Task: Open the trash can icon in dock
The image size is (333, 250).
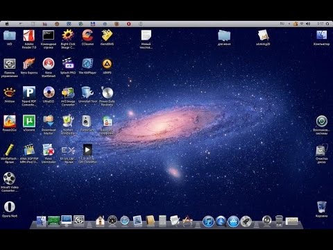Action: click(279, 221)
